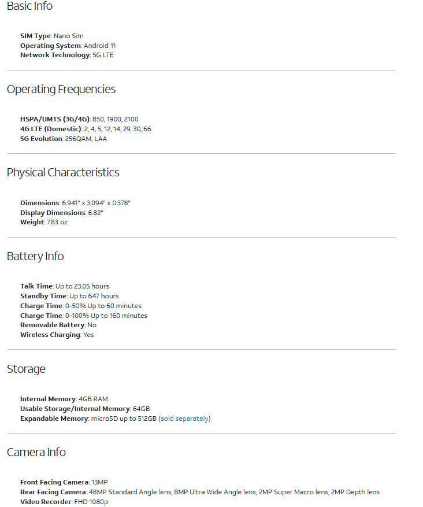
Task: Click the Video Recorder FHD 1080p line
Action: [x=64, y=502]
